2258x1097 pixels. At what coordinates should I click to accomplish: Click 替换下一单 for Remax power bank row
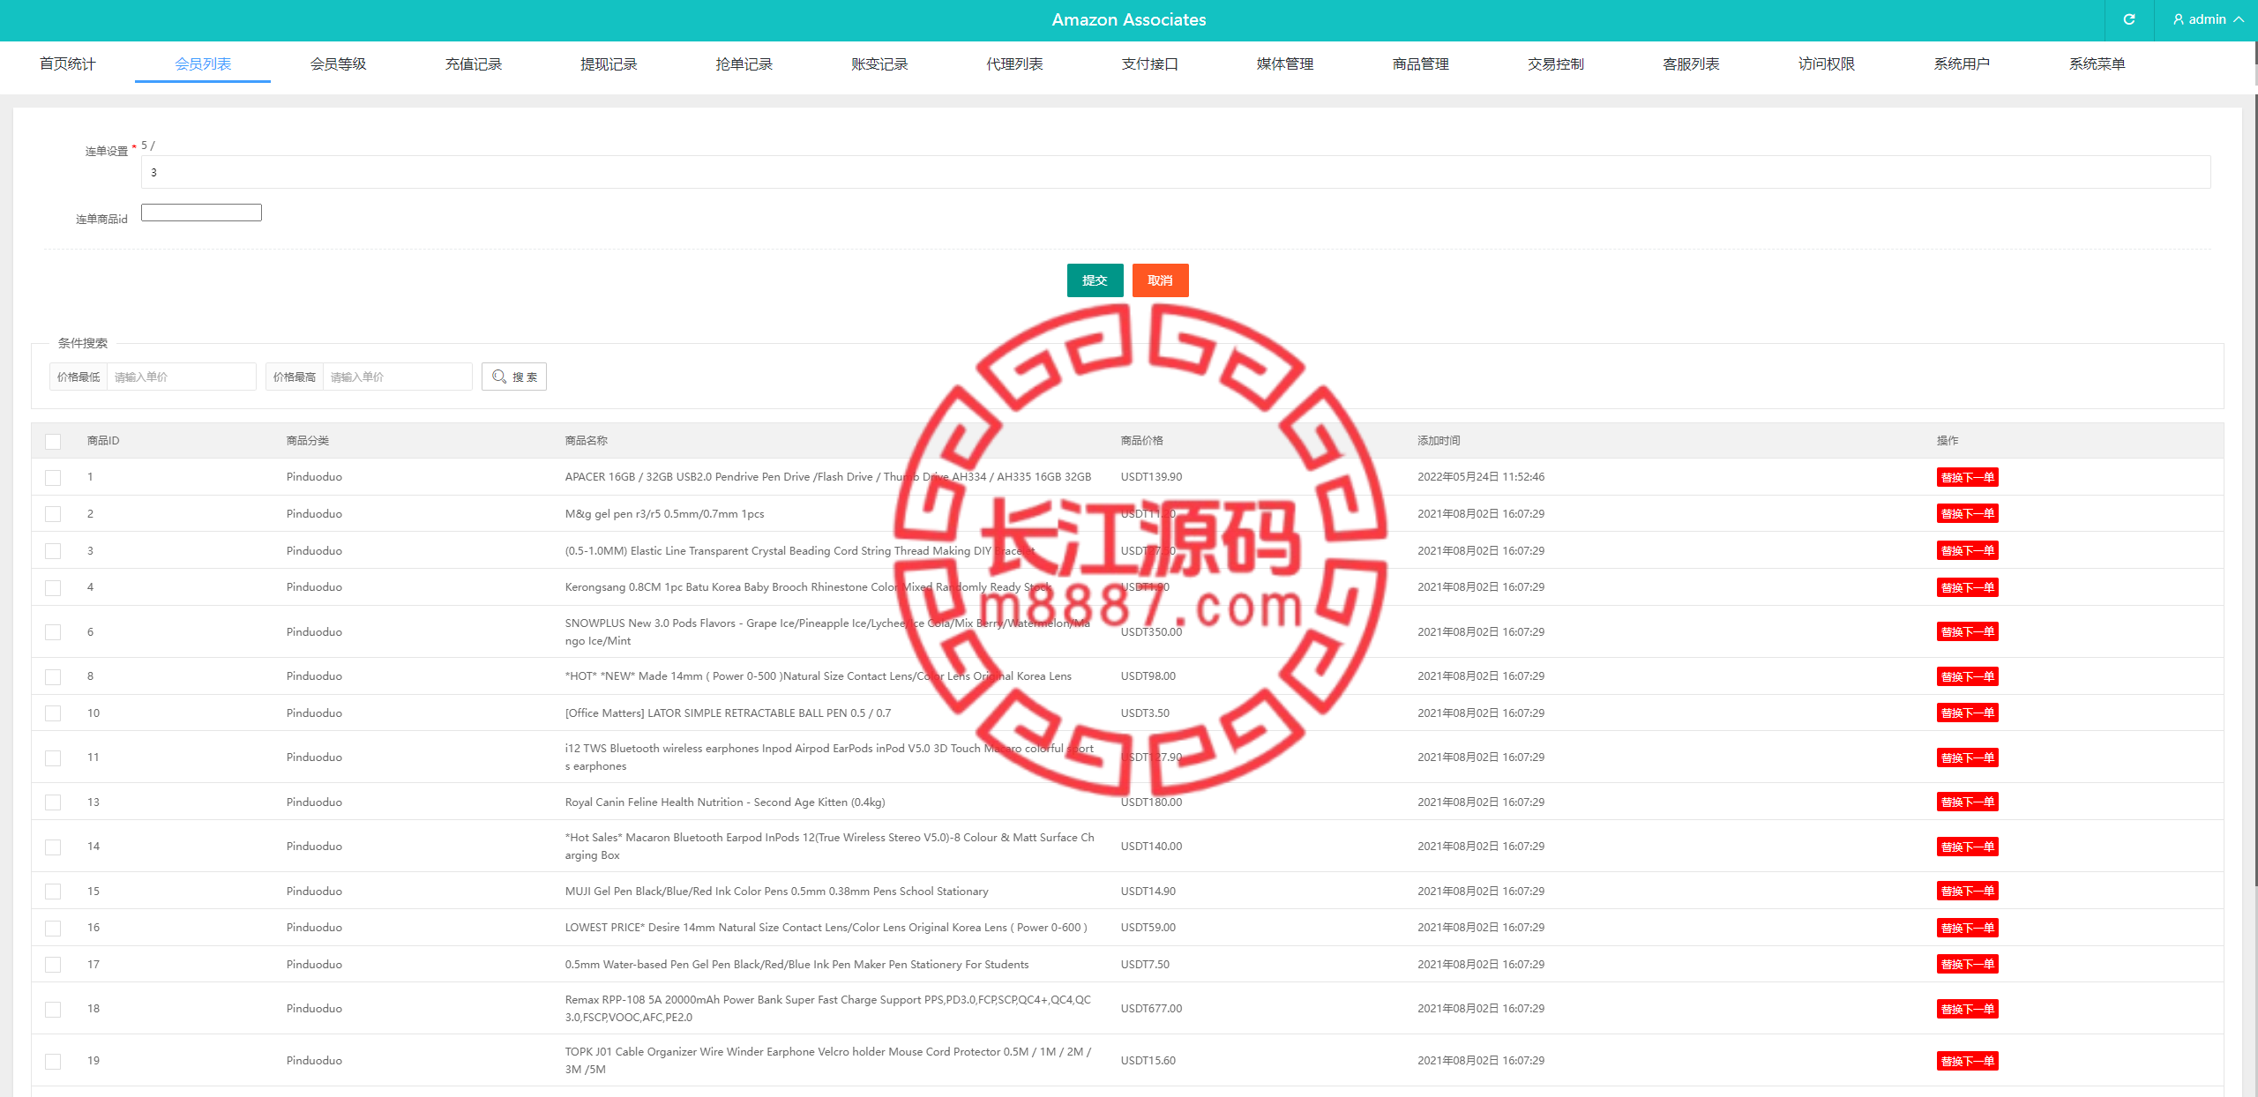coord(1967,1009)
